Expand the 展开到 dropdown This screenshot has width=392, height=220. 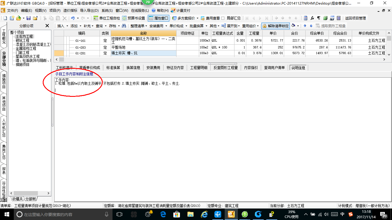pyautogui.click(x=231, y=26)
